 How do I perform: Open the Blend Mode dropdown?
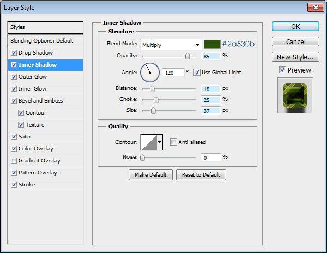click(171, 45)
